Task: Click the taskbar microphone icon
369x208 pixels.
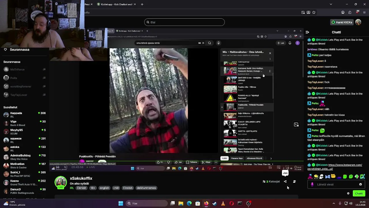Action: 340,203
